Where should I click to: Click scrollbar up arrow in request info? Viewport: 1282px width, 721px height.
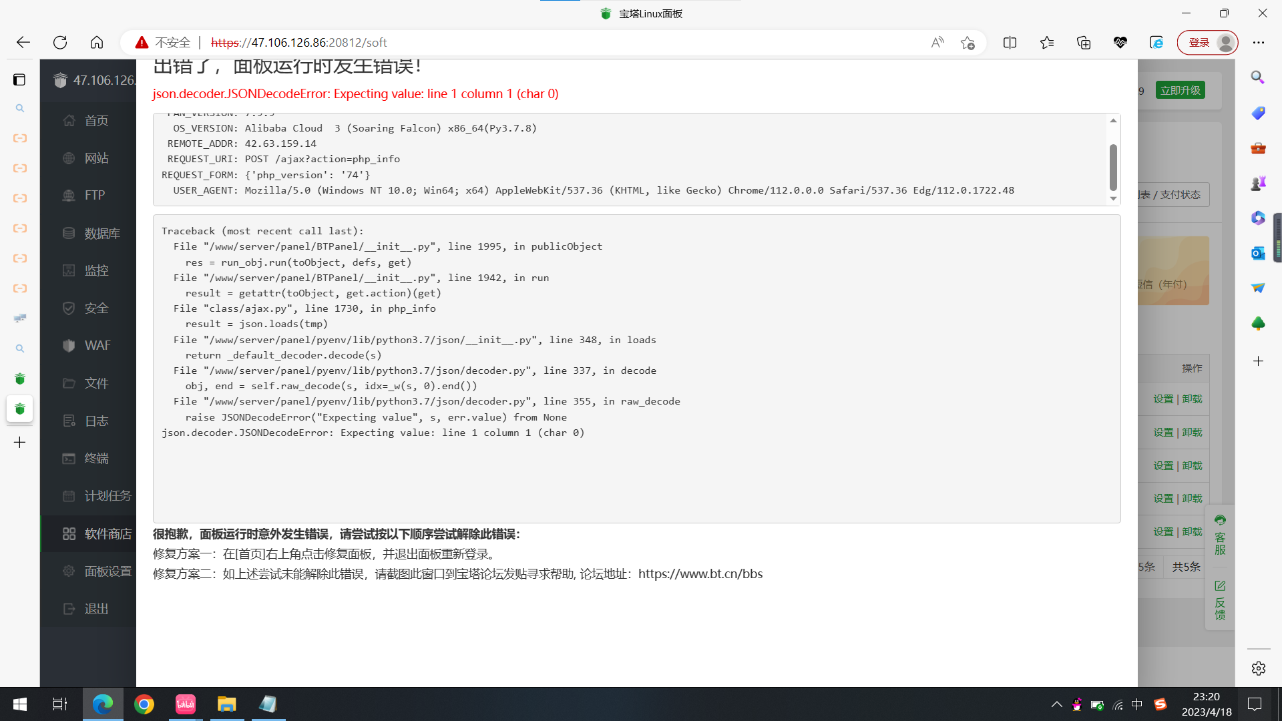[1113, 120]
